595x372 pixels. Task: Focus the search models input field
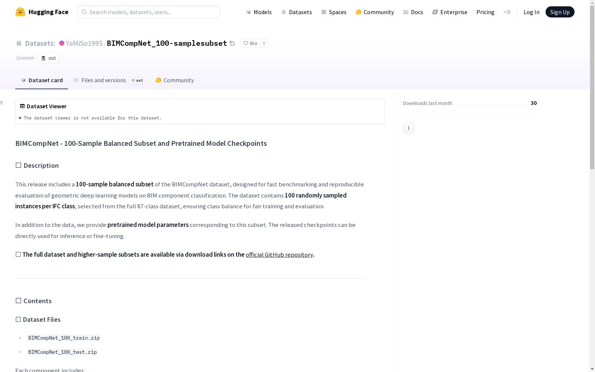(x=149, y=12)
